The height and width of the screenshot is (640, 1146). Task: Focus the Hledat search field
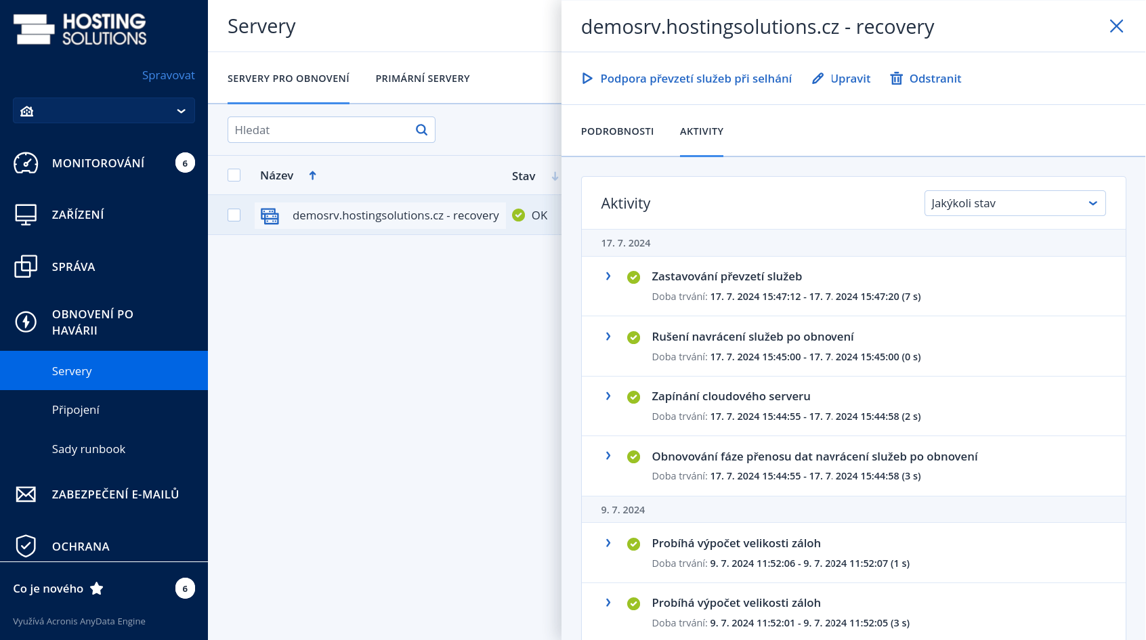tap(331, 130)
